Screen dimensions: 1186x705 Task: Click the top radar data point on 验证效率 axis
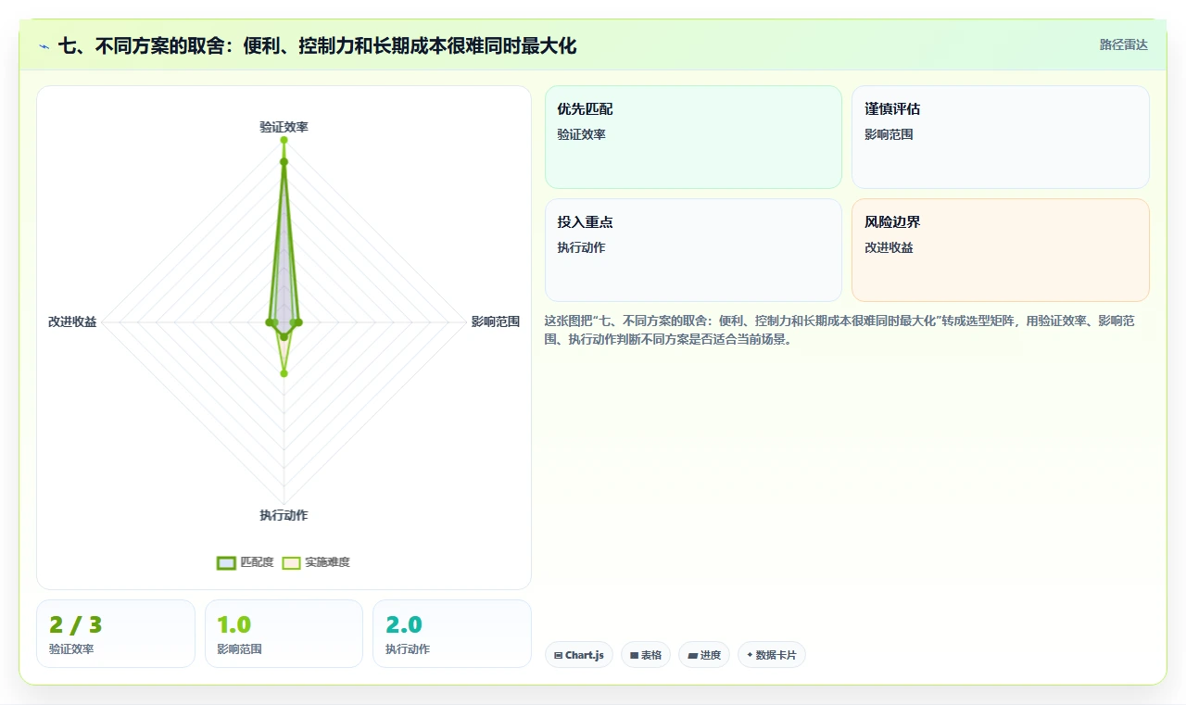284,140
